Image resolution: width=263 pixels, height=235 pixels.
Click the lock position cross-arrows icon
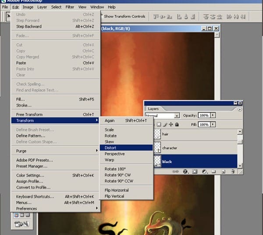click(171, 125)
